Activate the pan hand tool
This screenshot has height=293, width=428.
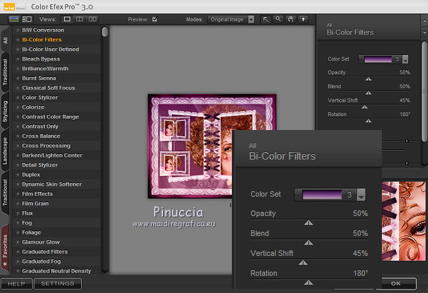290,19
